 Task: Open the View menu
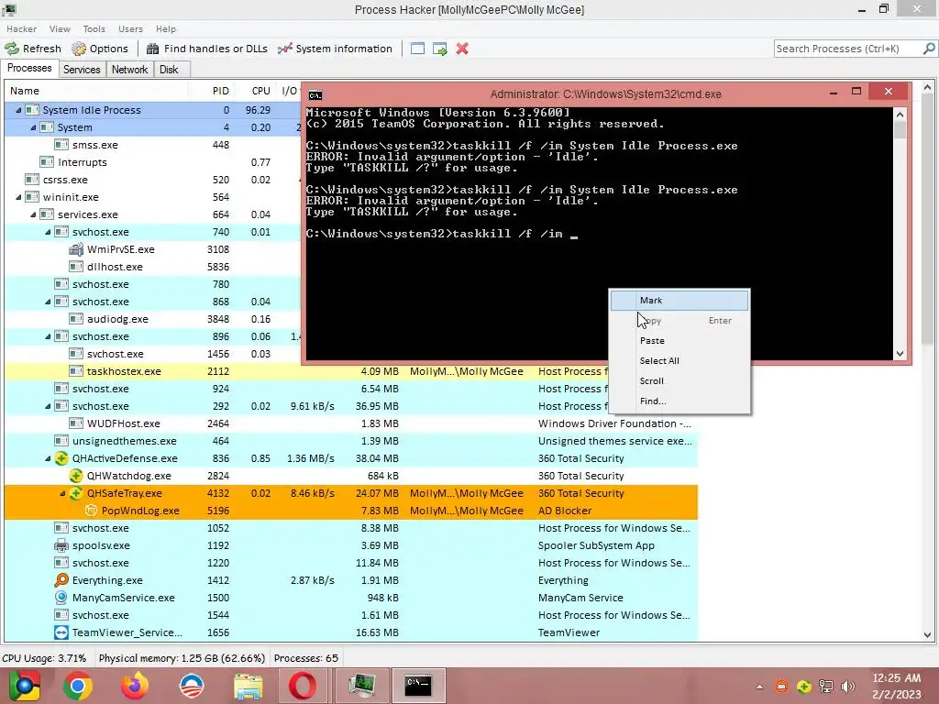[60, 28]
